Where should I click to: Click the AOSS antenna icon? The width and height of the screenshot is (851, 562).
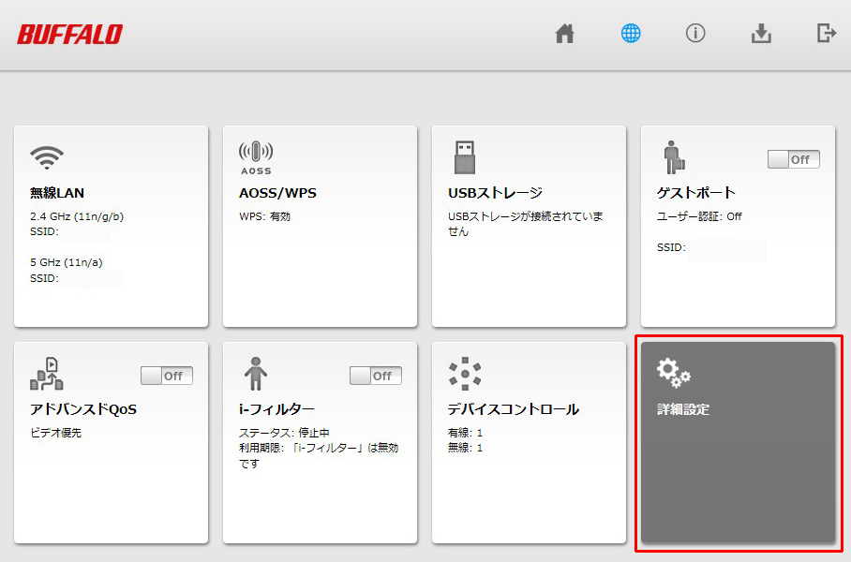point(256,156)
